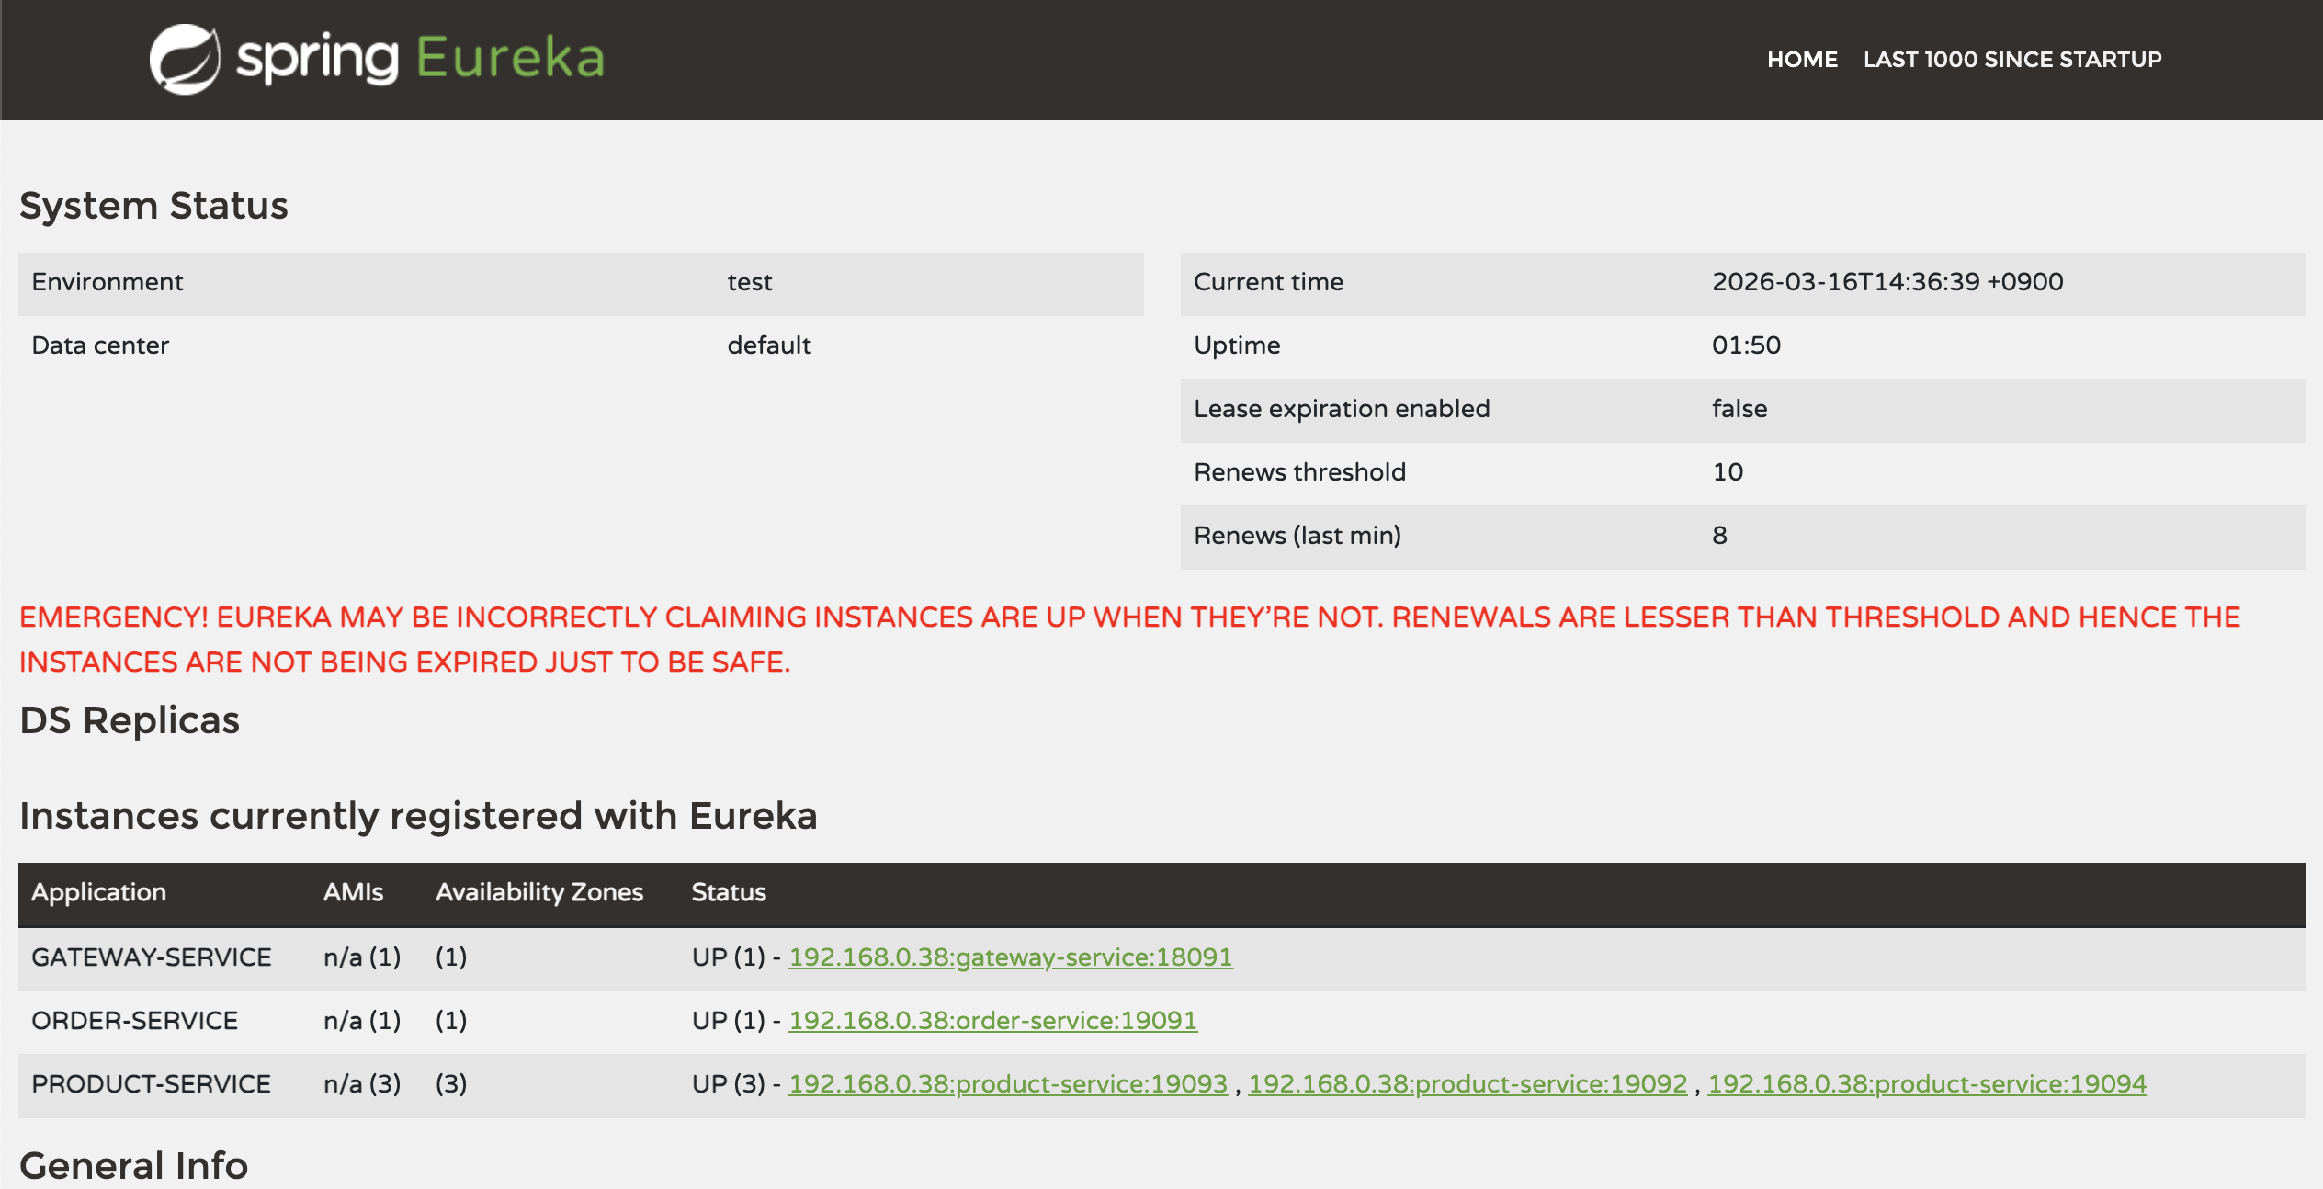
Task: Click the AMIs column header
Action: tap(353, 892)
